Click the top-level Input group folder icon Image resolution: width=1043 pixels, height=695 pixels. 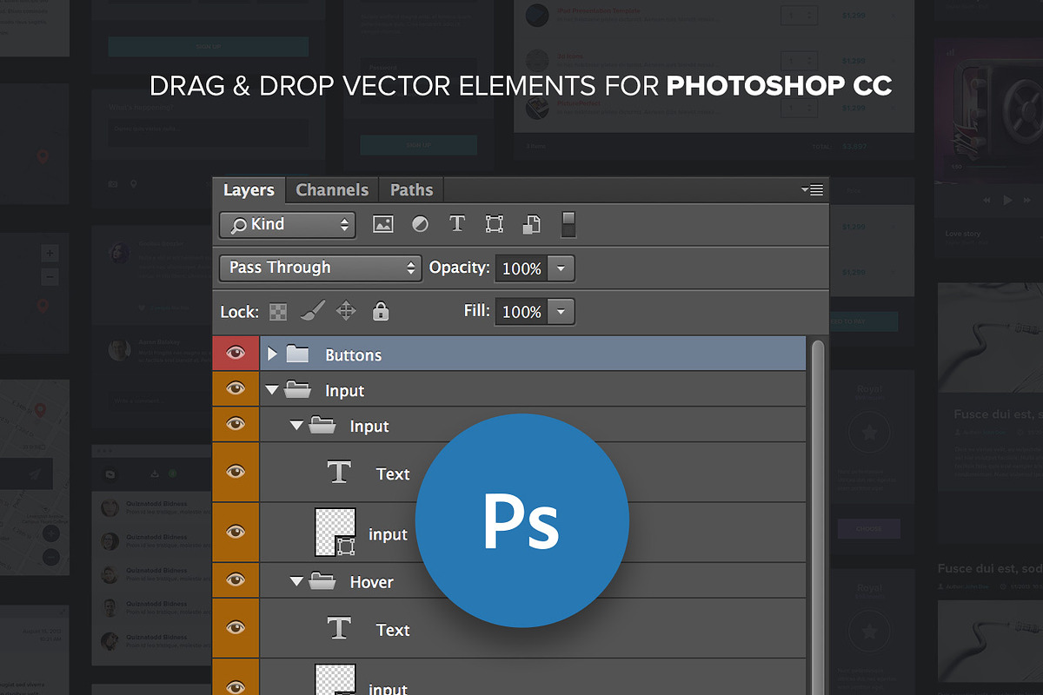pos(297,390)
